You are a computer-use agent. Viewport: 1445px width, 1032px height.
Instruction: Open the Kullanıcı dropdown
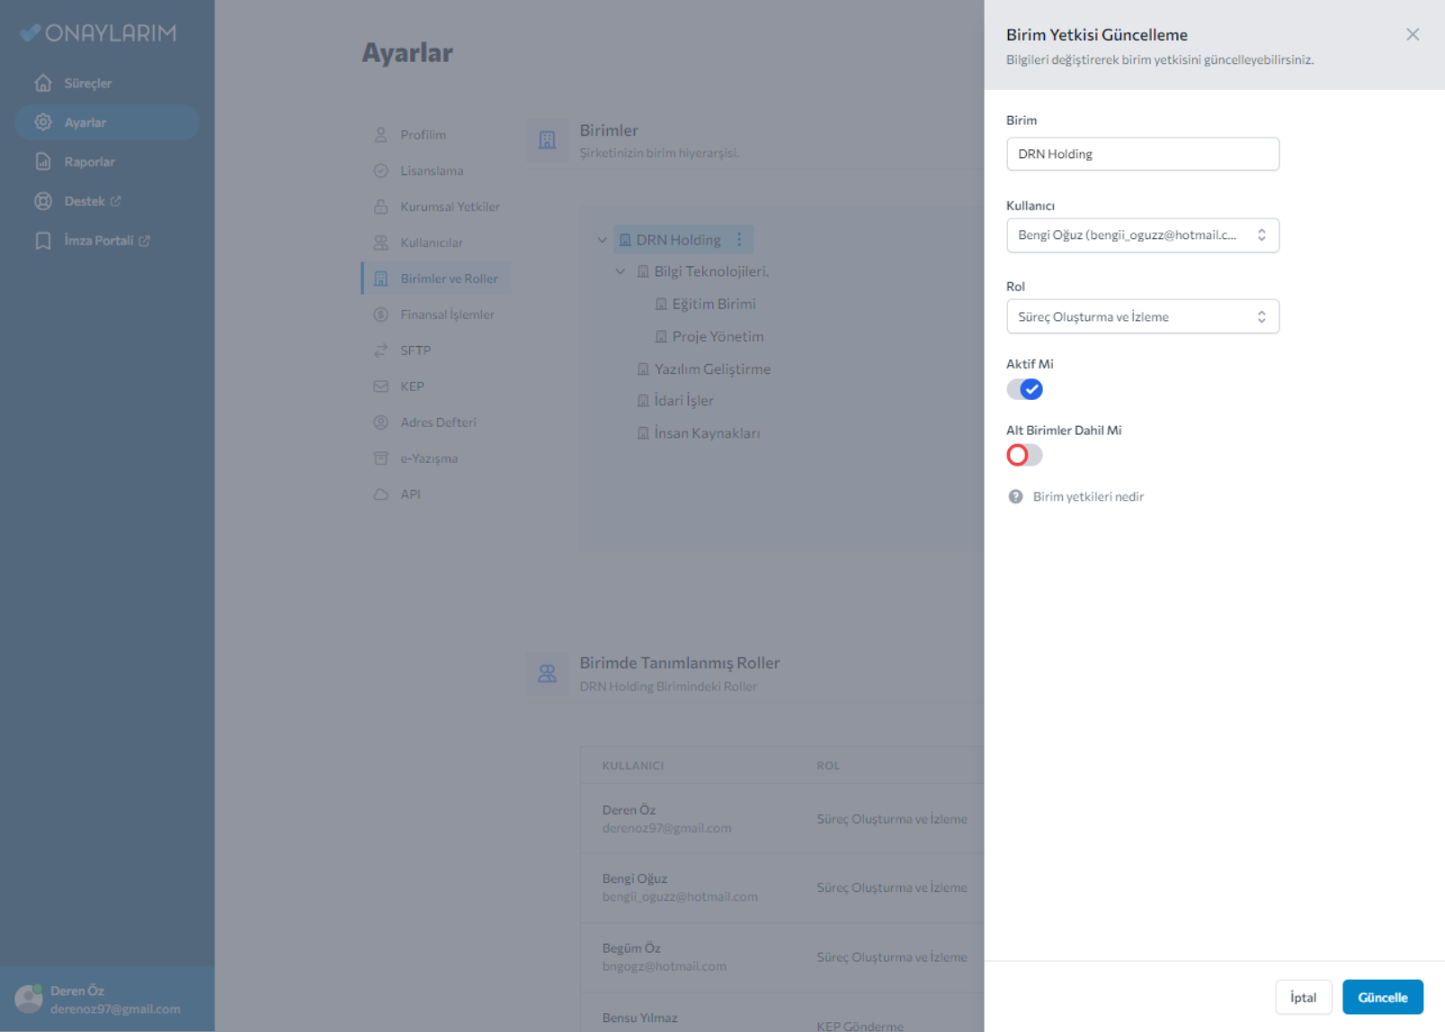point(1142,236)
